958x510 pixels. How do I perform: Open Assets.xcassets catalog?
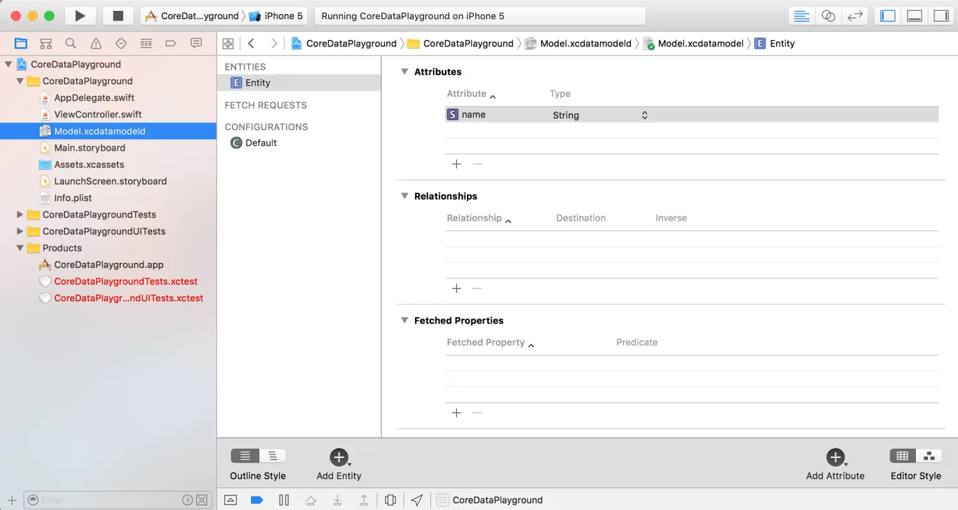pyautogui.click(x=89, y=164)
